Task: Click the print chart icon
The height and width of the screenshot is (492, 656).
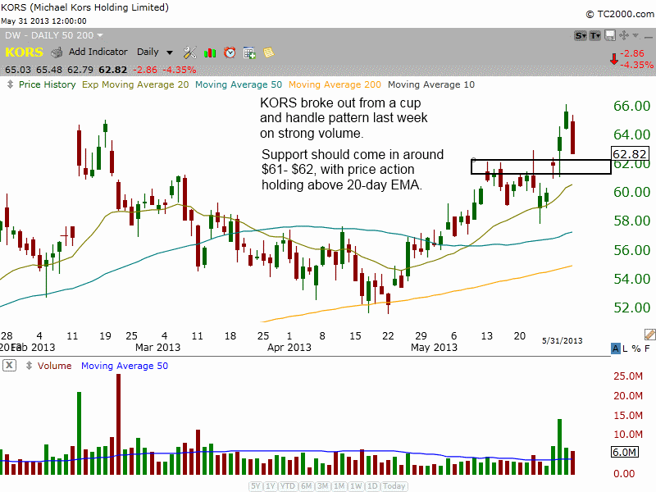Action: click(57, 52)
